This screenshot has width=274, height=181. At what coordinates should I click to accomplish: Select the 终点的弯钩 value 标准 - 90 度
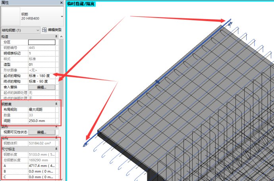pos(41,81)
